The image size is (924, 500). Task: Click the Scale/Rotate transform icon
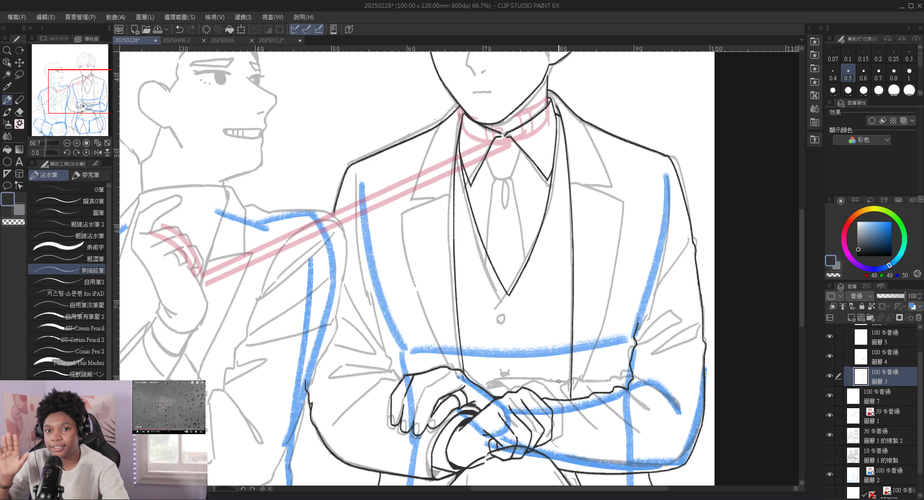(241, 29)
